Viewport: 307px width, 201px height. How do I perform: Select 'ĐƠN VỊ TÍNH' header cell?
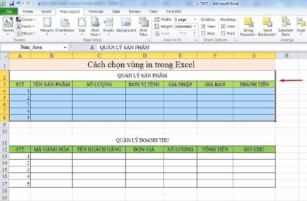coord(145,84)
